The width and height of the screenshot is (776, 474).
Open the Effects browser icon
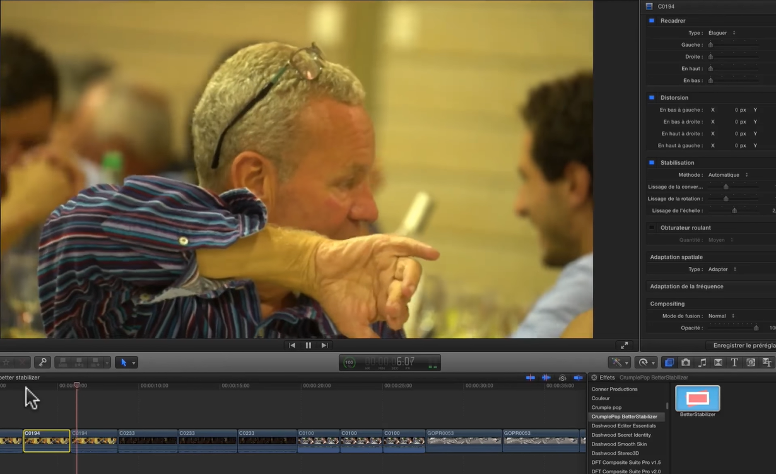point(669,362)
